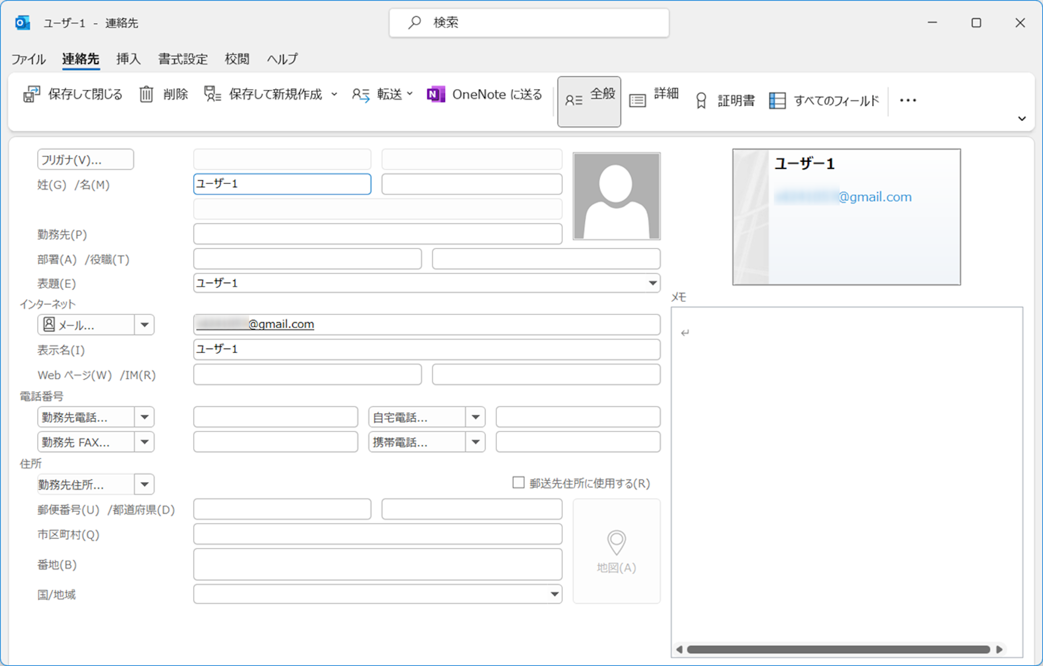
Task: Open the Insert ribbon tab
Action: click(128, 59)
